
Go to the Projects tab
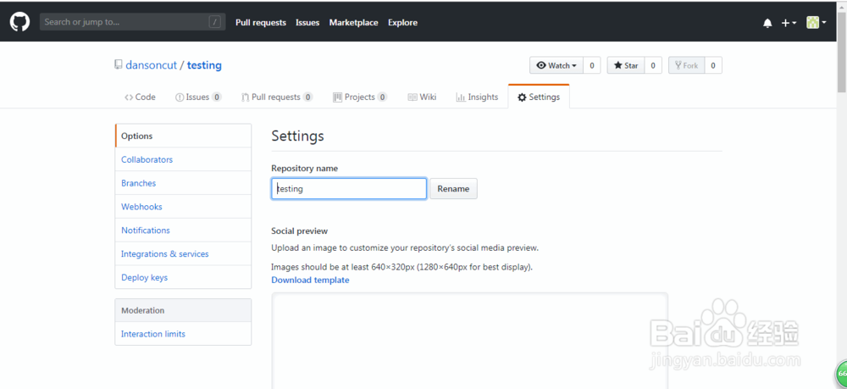tap(360, 97)
